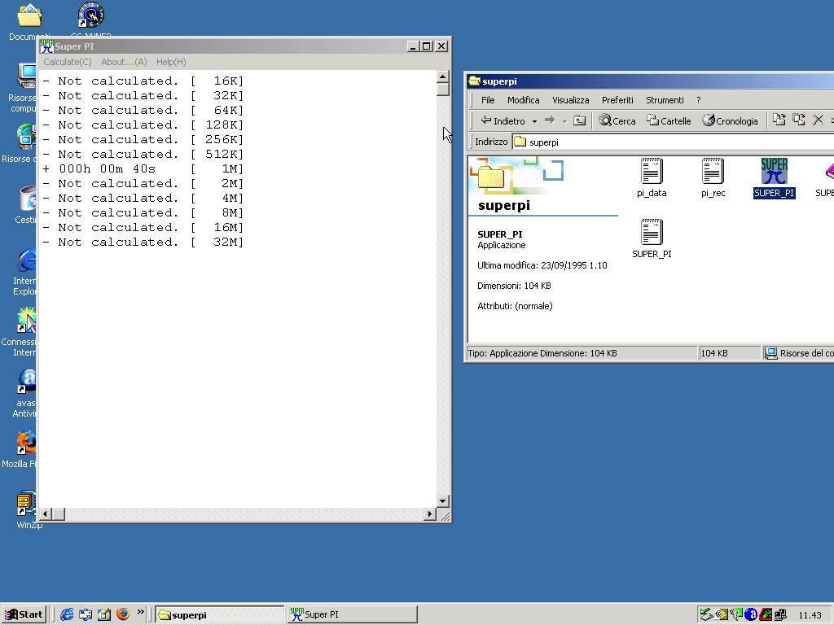The height and width of the screenshot is (625, 834).
Task: Click the Forward arrow in the superpi toolbar
Action: (550, 120)
